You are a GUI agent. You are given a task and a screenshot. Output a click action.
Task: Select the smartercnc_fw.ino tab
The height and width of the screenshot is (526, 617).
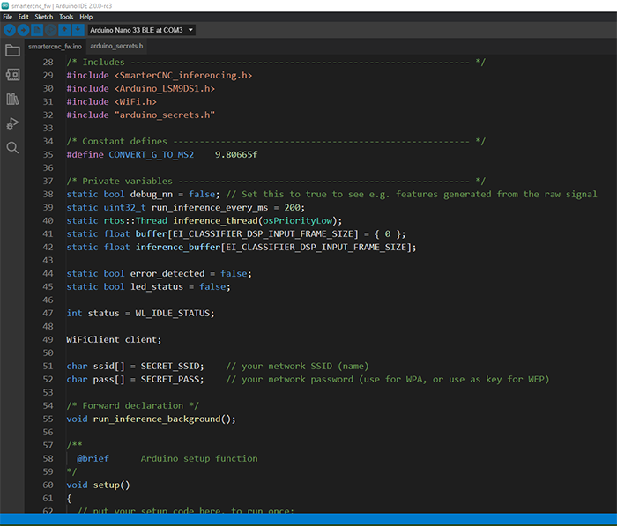click(55, 46)
